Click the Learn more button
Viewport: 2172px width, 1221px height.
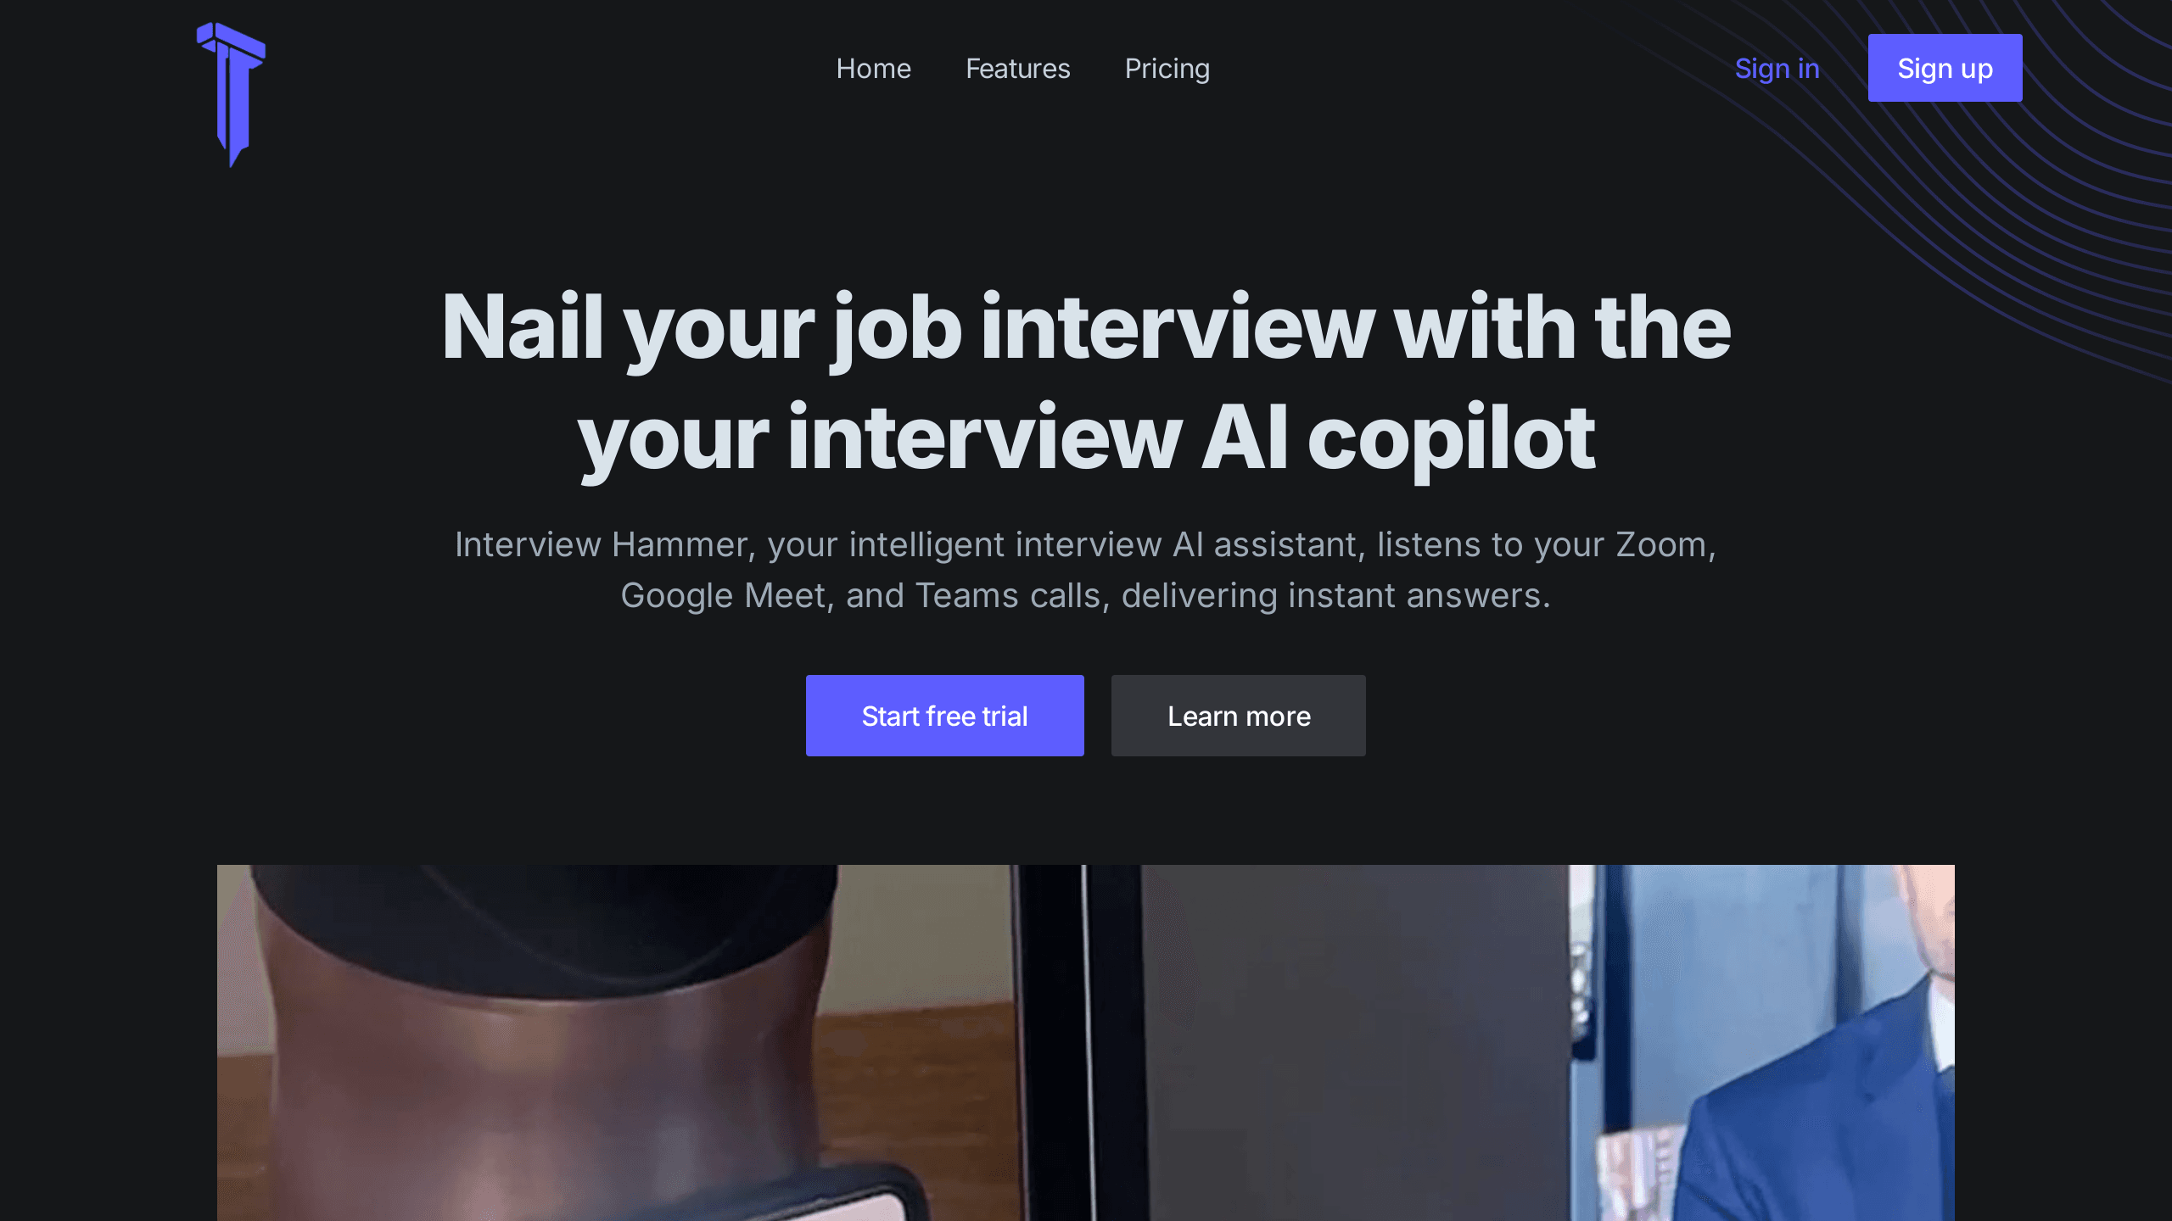point(1238,716)
